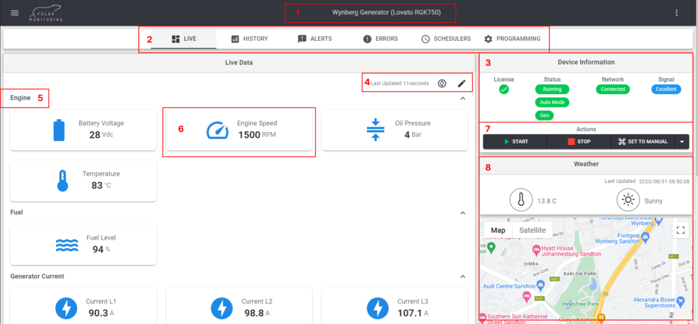The image size is (698, 324).
Task: Click the 28 Vdc battery voltage value
Action: pos(101,135)
